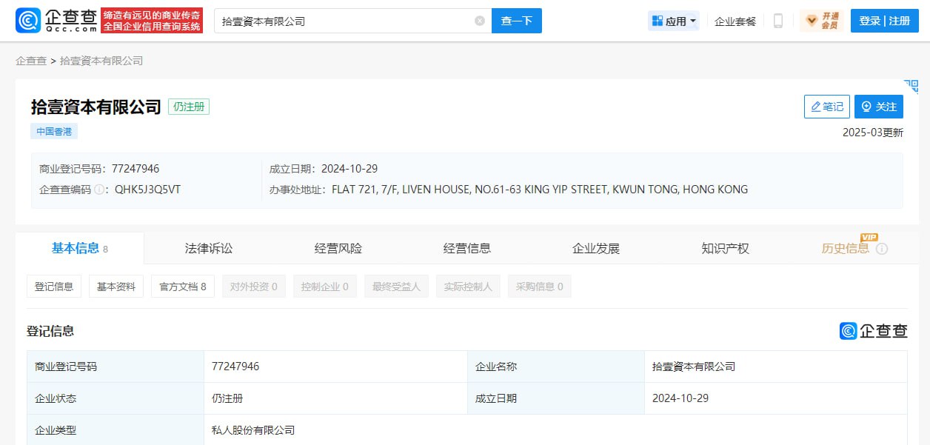The height and width of the screenshot is (445, 930).
Task: Switch to the 经营信息 tab
Action: click(x=467, y=249)
